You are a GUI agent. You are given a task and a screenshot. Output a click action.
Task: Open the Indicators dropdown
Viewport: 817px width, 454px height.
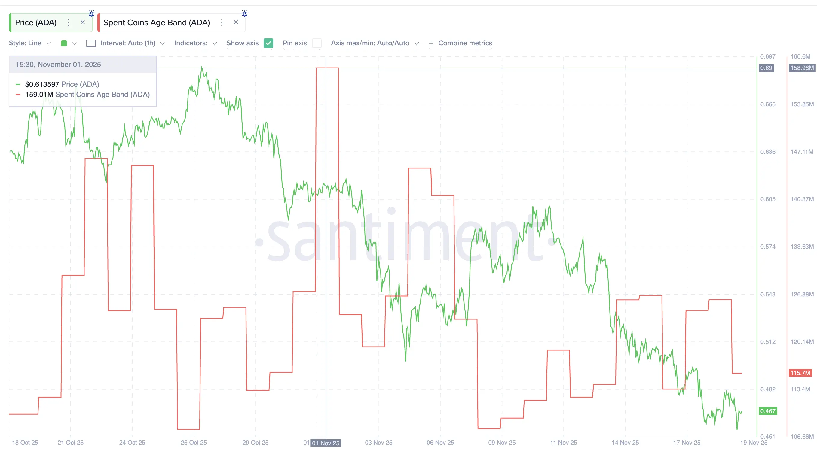coord(195,43)
